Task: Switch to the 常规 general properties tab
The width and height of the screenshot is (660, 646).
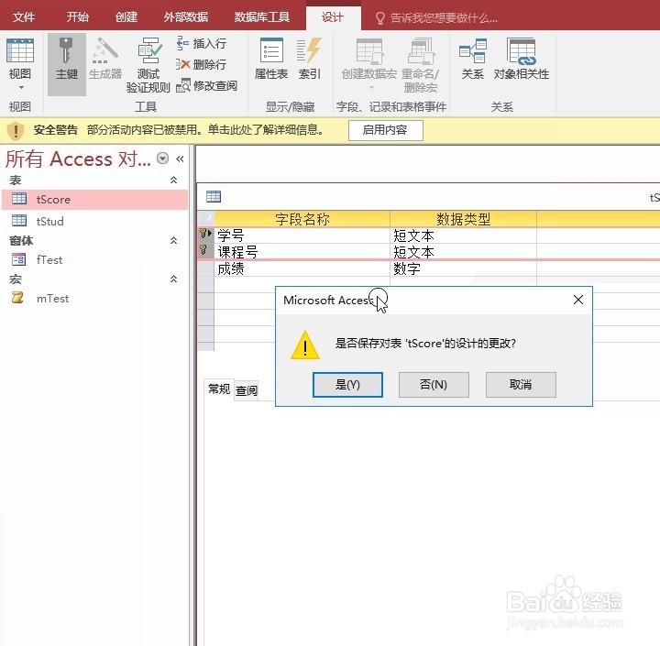Action: point(219,389)
